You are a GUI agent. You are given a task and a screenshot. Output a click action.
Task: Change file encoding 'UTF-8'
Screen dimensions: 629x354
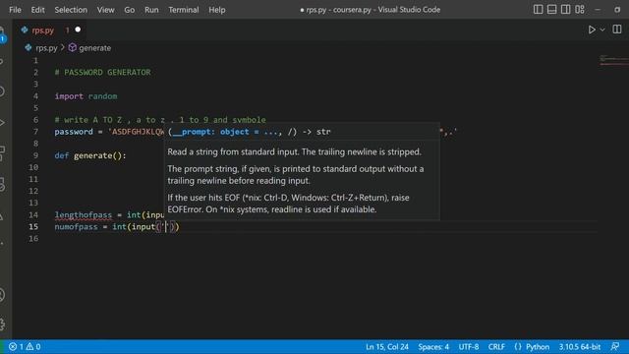point(469,347)
